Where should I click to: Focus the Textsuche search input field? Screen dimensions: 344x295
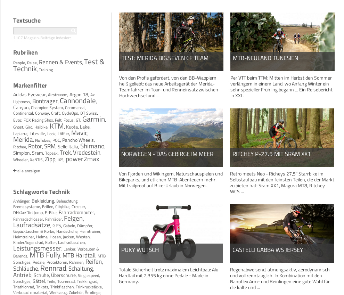tap(45, 31)
